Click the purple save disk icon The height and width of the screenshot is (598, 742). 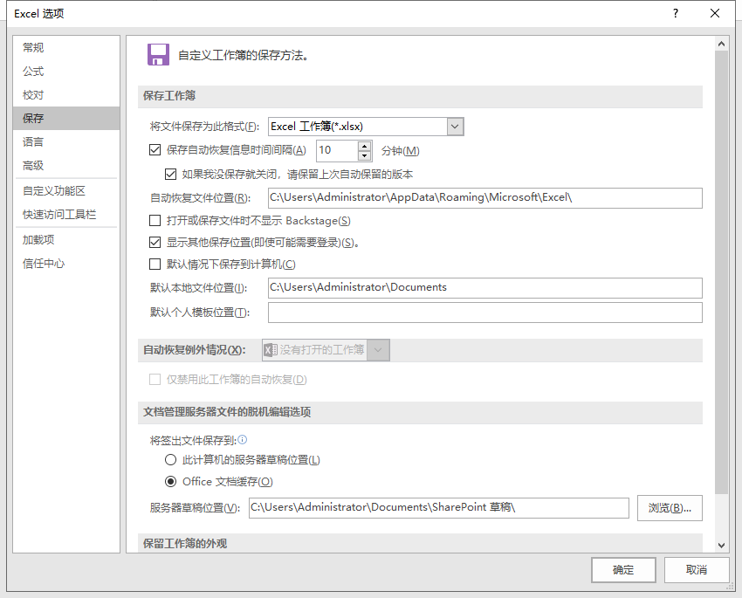click(x=158, y=55)
